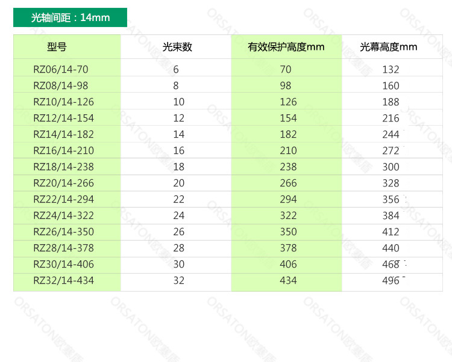Click model RZ18/14-238 cell
452x362 pixels.
pyautogui.click(x=63, y=167)
